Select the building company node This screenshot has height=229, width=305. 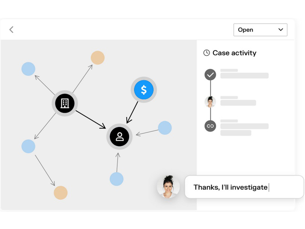coord(64,103)
